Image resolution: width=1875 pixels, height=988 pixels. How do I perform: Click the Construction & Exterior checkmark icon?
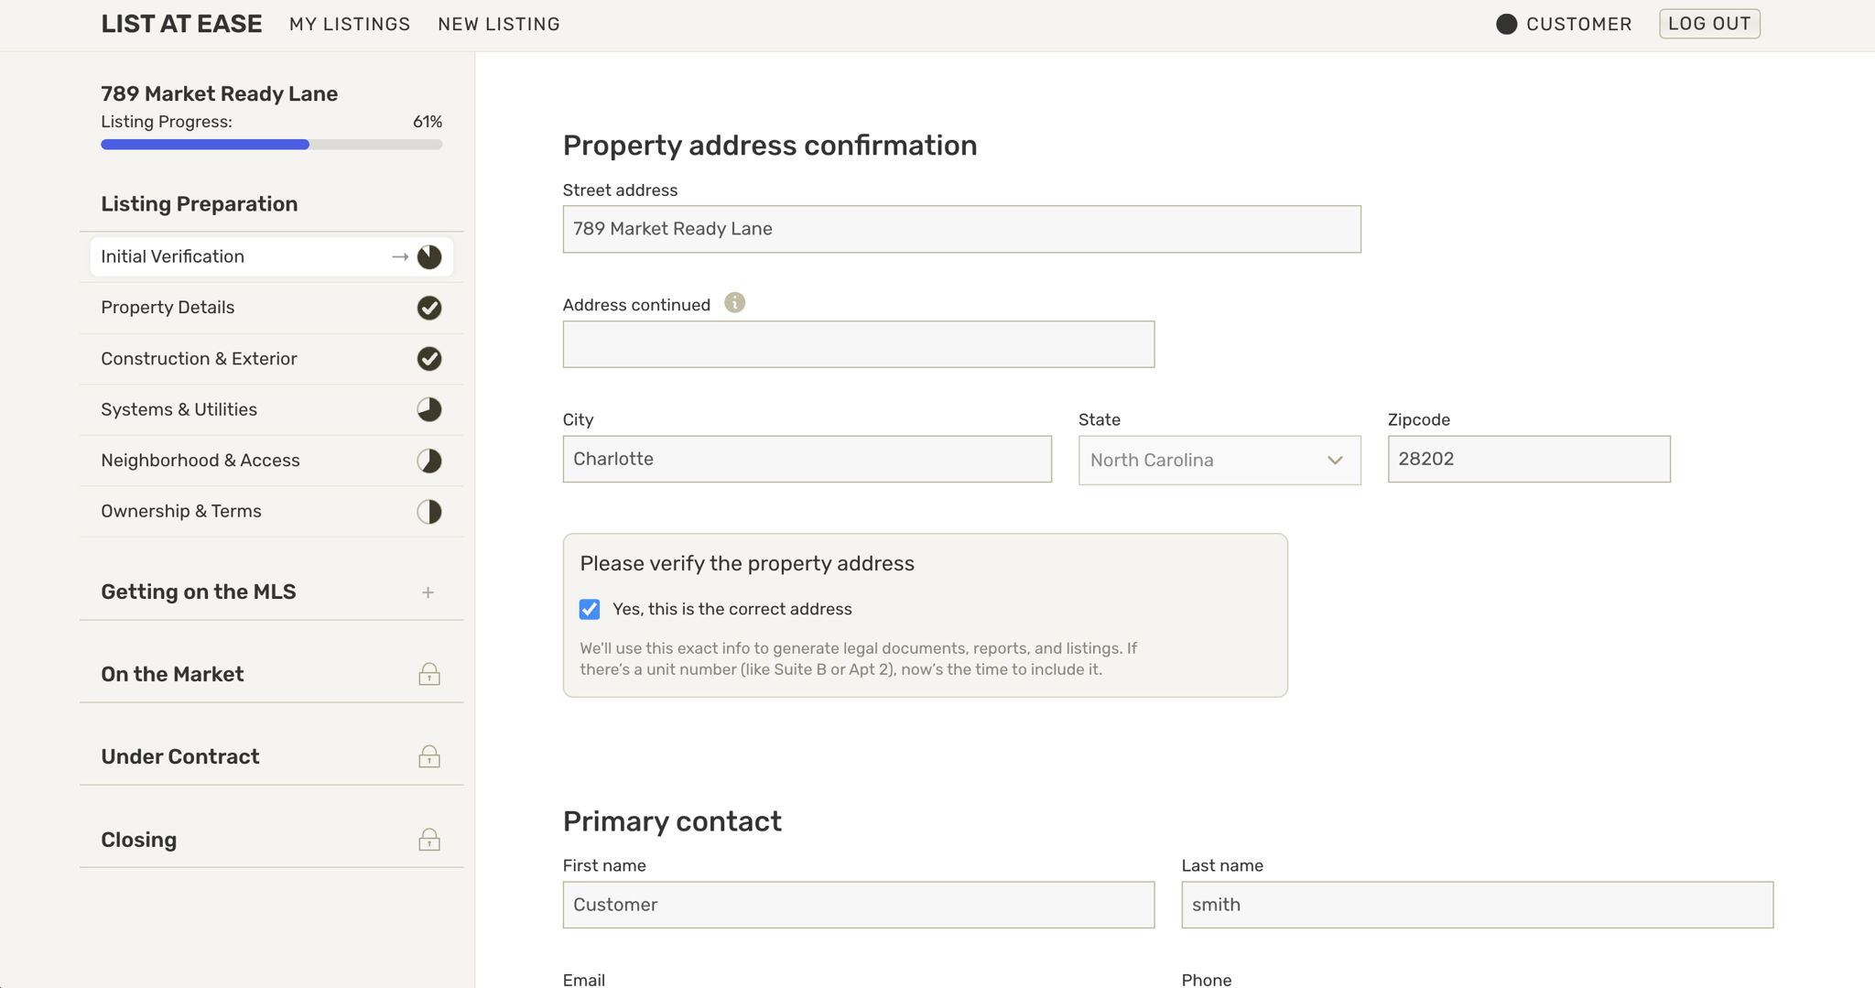[x=428, y=359]
